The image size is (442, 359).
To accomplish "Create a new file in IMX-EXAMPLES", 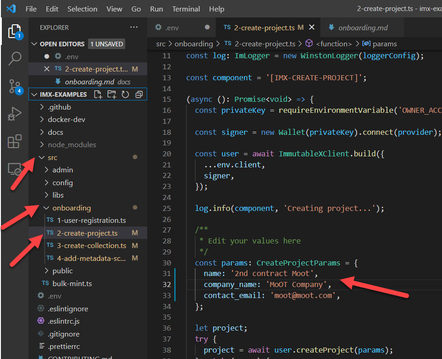I will 98,94.
